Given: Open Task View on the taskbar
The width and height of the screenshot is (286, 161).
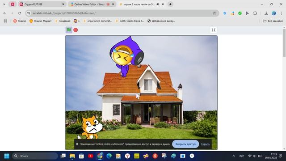Looking at the screenshot, I should click(63, 156).
